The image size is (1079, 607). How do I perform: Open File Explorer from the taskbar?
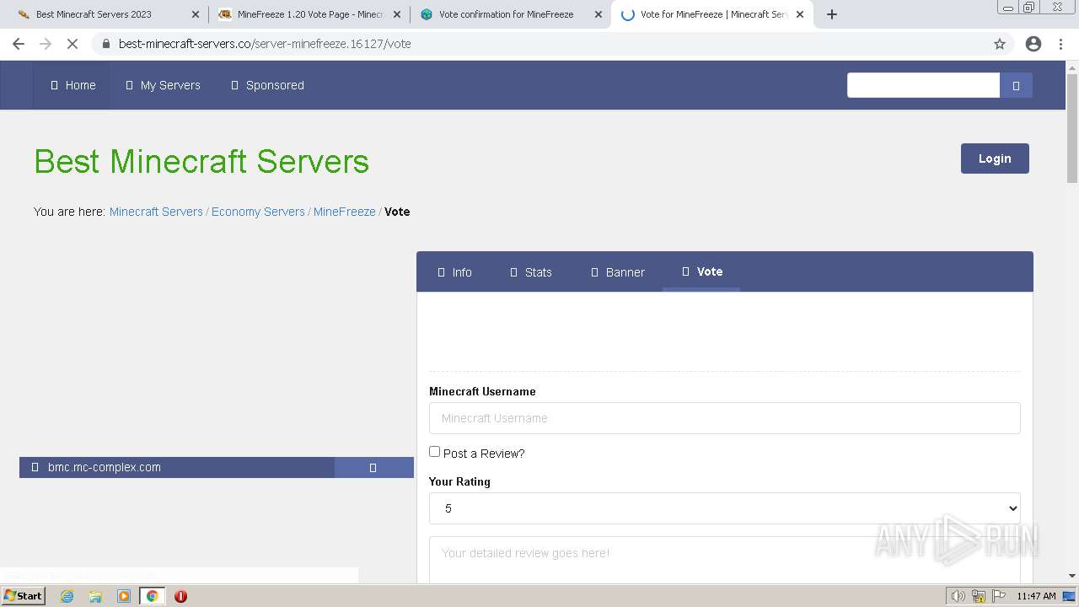click(95, 596)
